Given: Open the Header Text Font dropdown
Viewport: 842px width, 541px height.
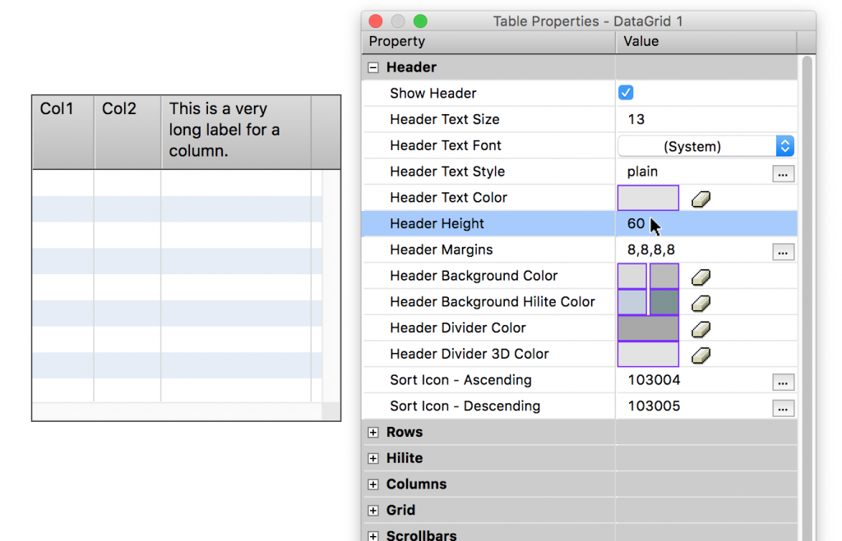Looking at the screenshot, I should [706, 146].
